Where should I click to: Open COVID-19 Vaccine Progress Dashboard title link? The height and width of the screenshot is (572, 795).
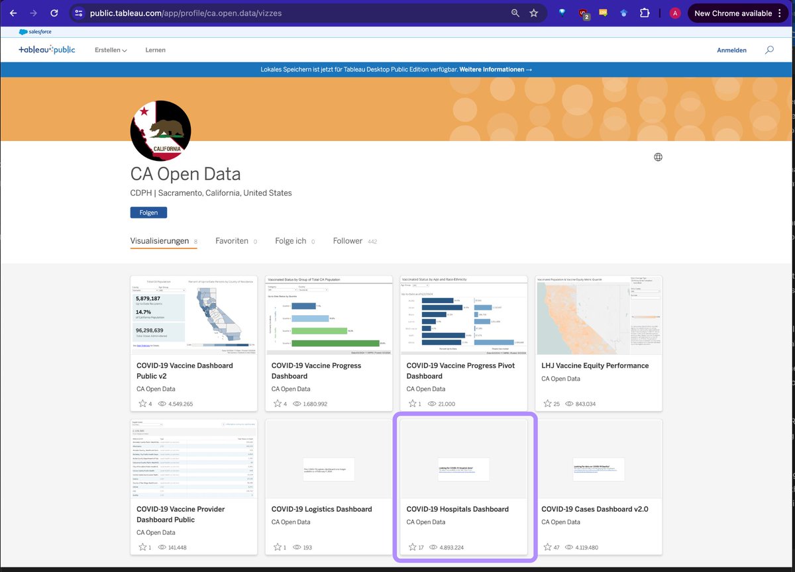pos(316,371)
